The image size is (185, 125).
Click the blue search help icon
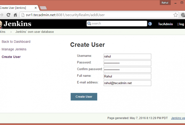pos(150,24)
